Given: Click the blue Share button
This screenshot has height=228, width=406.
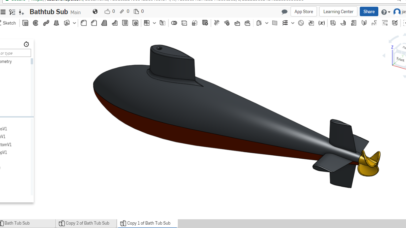Looking at the screenshot, I should click(369, 11).
